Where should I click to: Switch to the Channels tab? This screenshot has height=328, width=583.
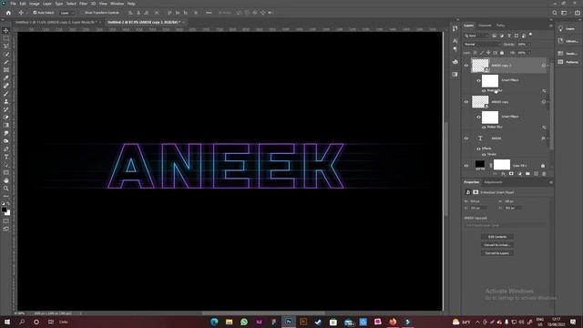tap(485, 26)
